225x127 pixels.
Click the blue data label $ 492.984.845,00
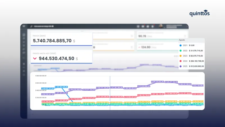point(61,87)
